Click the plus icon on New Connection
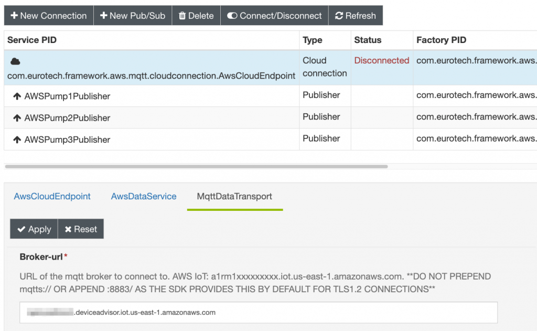 tap(16, 15)
